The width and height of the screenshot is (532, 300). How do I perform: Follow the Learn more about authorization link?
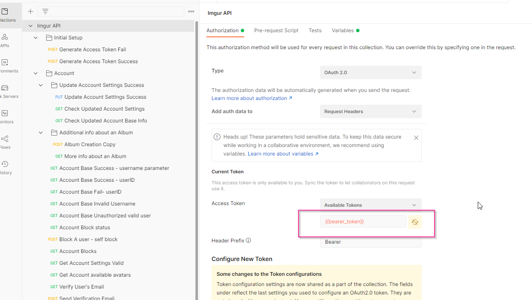252,98
